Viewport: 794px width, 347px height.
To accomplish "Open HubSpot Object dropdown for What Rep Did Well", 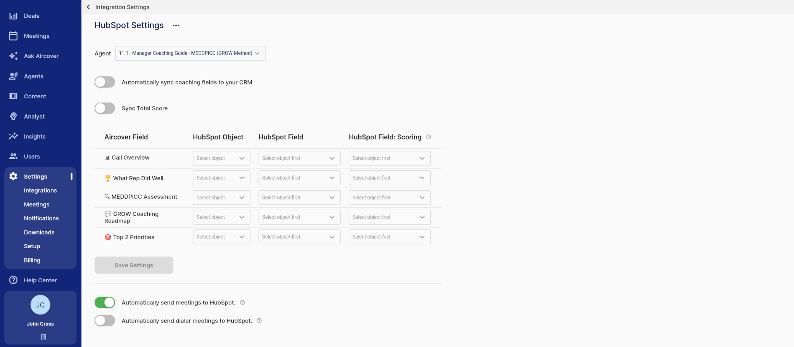I will click(221, 178).
